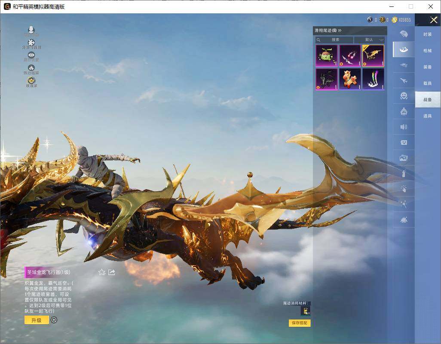This screenshot has width=441, height=344.
Task: Click the magnifier zoom icon next to 升级
Action: 54,320
